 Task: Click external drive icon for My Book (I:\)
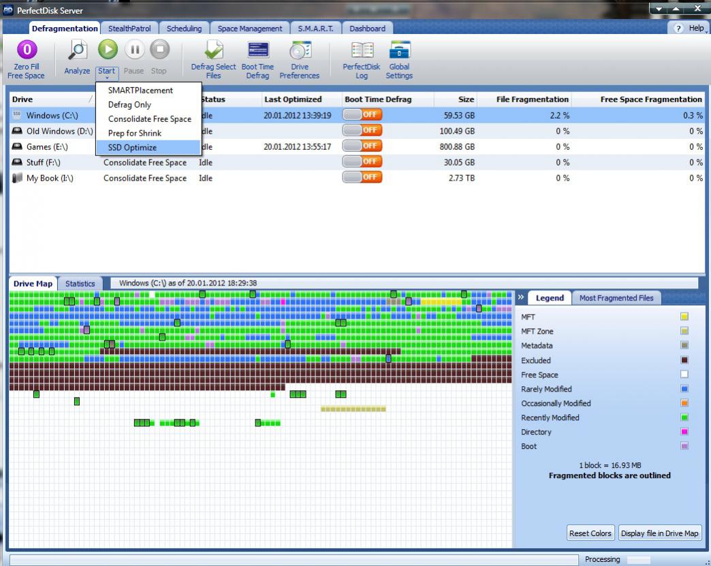coord(17,178)
